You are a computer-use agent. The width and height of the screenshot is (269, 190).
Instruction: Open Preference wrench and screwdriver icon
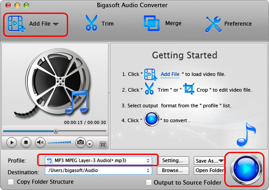pos(213,24)
